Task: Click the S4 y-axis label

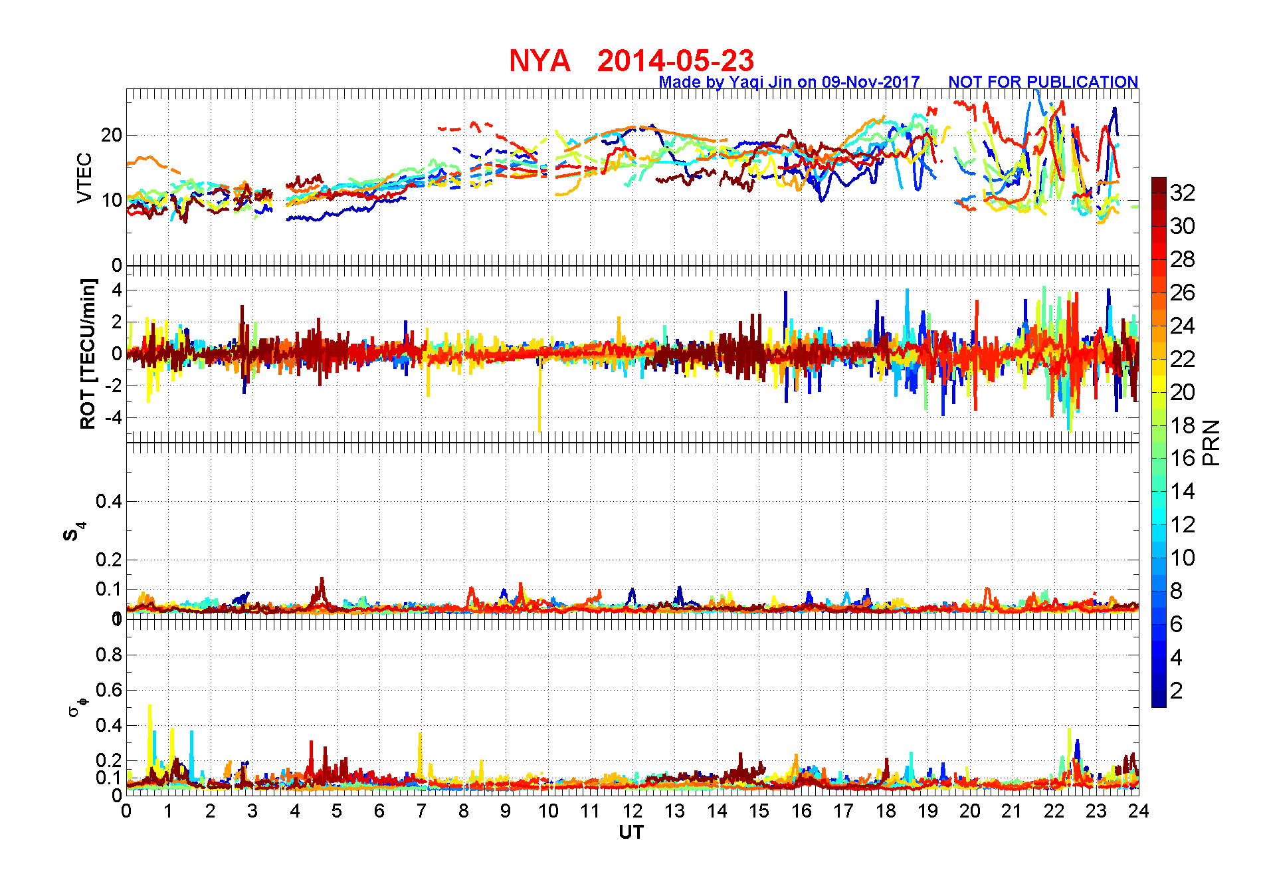Action: click(x=74, y=532)
